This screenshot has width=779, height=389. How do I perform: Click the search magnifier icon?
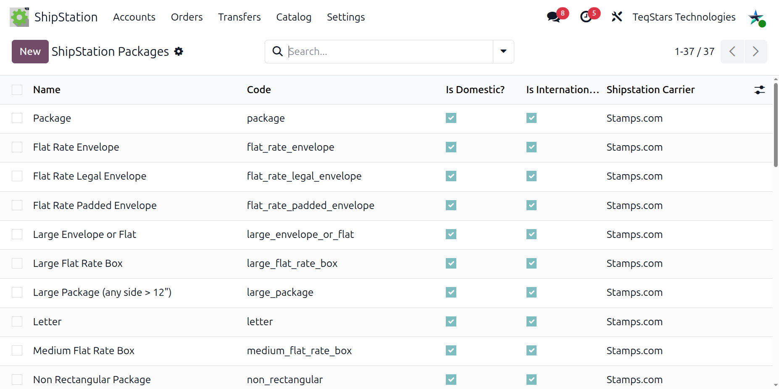(x=277, y=51)
